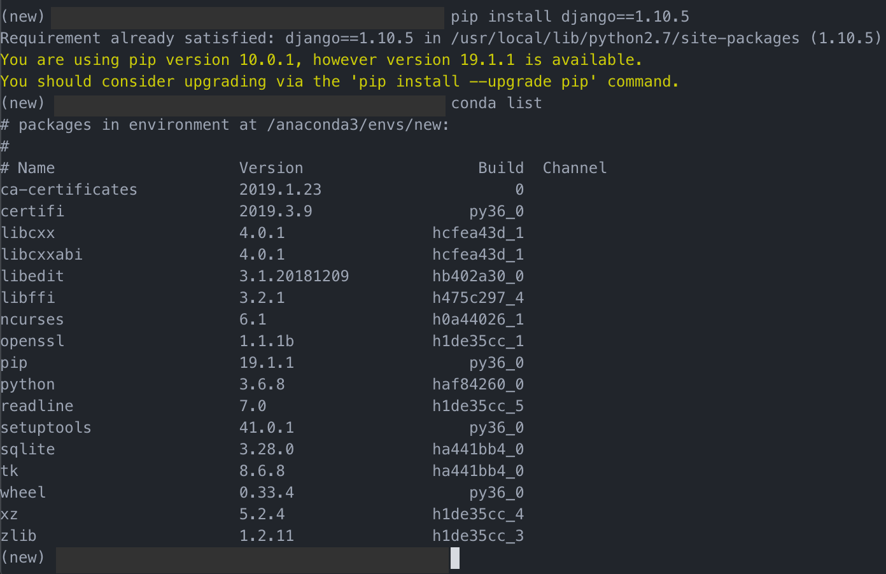Image resolution: width=886 pixels, height=574 pixels.
Task: Click version '2019.3.9' of certifi
Action: point(276,211)
